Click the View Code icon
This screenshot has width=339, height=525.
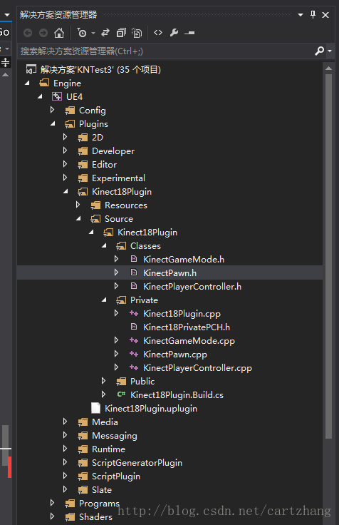(158, 33)
